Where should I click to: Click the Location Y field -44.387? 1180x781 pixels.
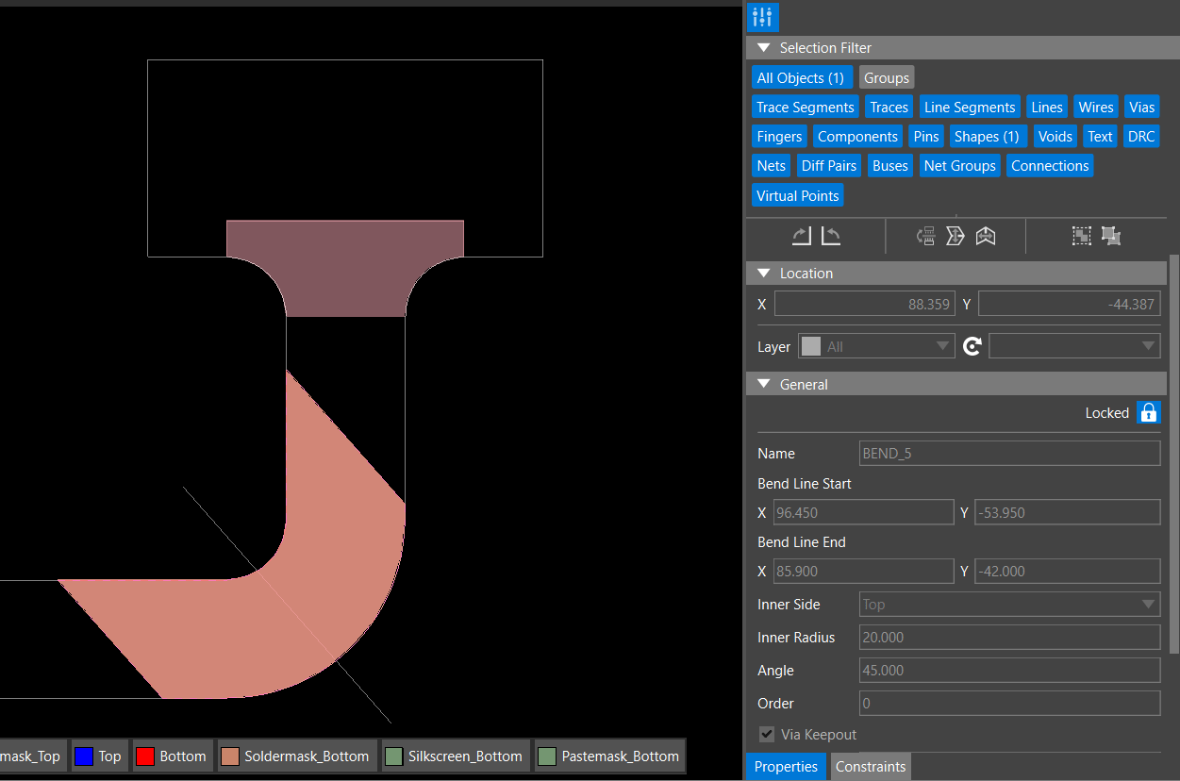coord(1069,304)
